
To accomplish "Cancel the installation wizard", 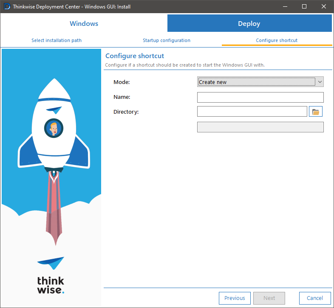I will [x=315, y=298].
